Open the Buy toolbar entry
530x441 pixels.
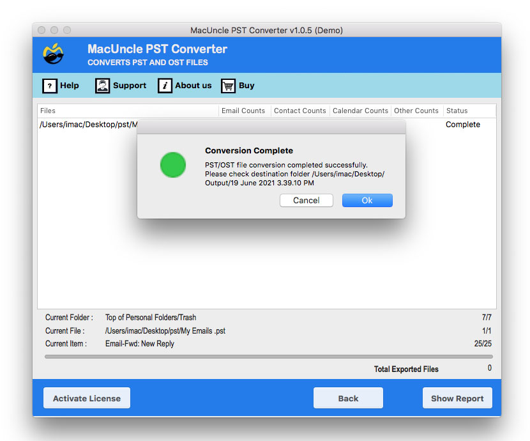246,86
